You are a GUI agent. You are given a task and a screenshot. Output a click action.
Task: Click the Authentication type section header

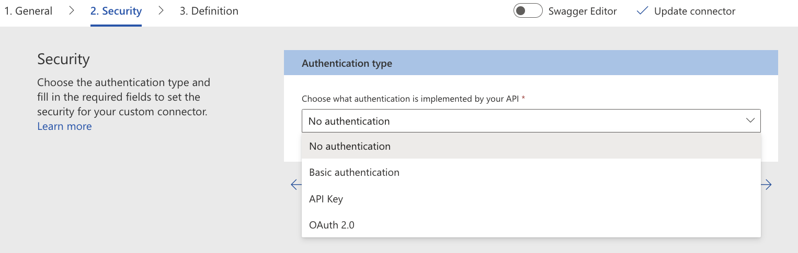pos(347,63)
